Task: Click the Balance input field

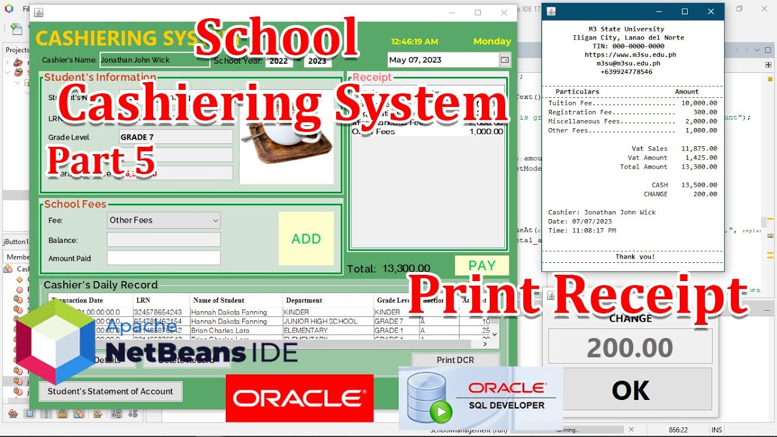Action: pos(163,240)
